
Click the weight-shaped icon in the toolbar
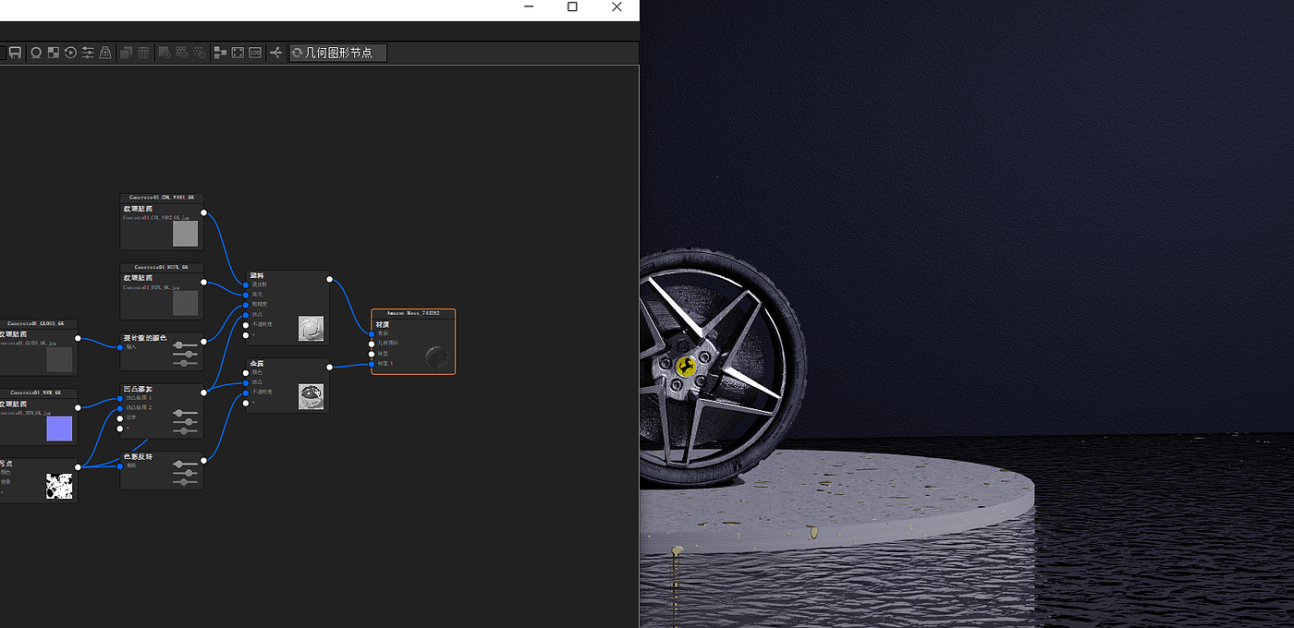click(x=105, y=54)
